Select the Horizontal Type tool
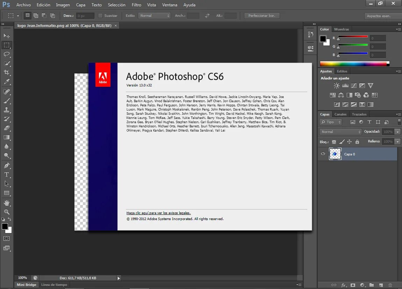The width and height of the screenshot is (402, 289). click(x=7, y=175)
